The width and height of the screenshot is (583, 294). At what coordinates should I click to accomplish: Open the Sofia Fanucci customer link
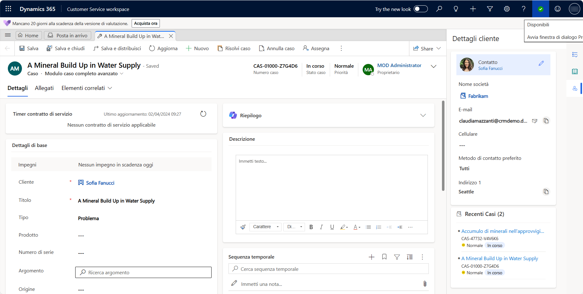tap(100, 183)
